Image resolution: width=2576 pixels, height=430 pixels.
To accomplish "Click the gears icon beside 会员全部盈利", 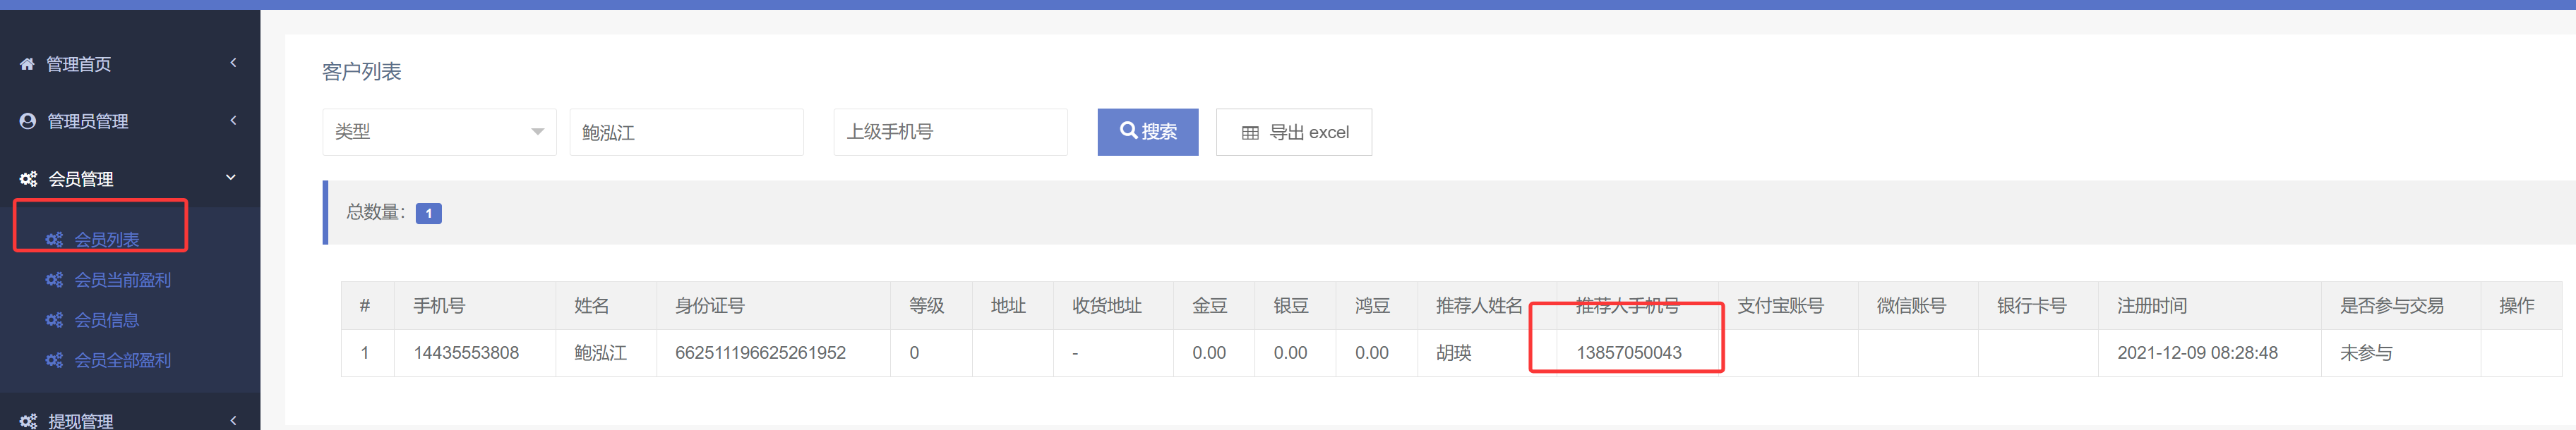I will tap(54, 360).
